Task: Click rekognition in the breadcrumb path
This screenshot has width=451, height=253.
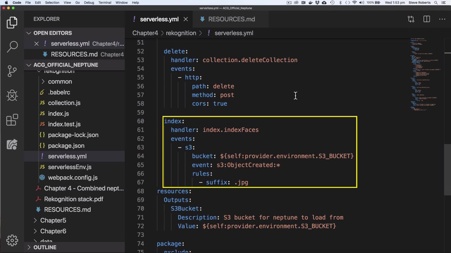Action: (x=181, y=33)
